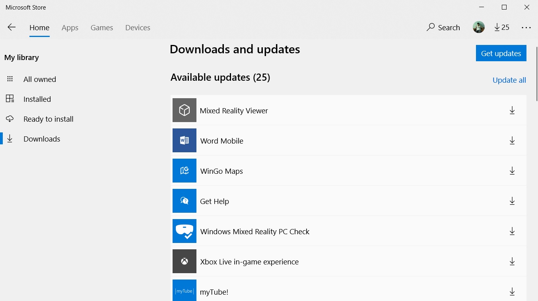Click the Downloads and updates heading

235,49
